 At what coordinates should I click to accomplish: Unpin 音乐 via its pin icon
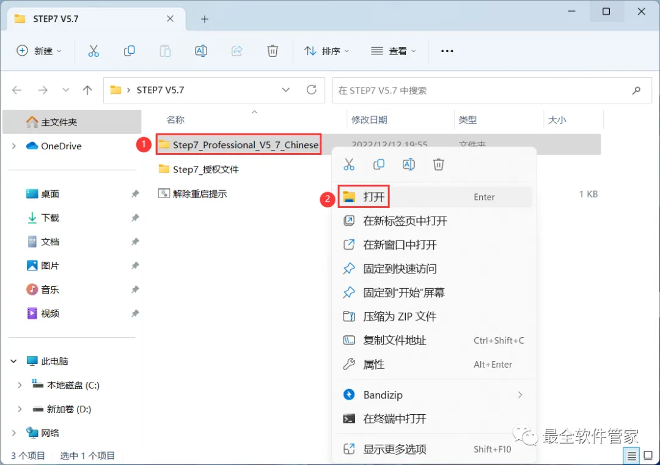point(135,289)
